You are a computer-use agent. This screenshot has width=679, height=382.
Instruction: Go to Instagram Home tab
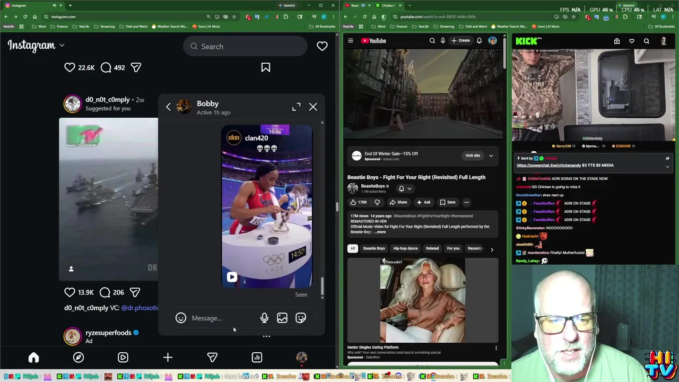[x=33, y=358]
